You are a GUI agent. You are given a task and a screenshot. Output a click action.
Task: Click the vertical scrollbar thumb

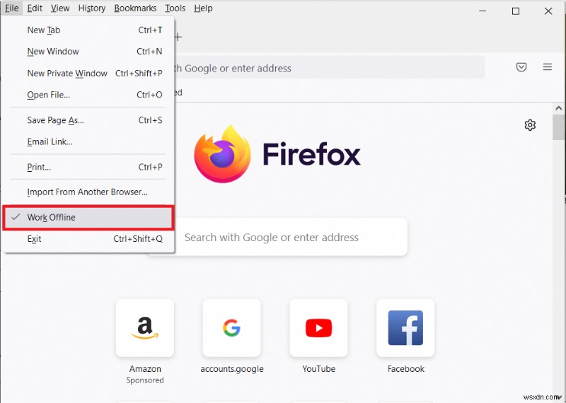click(559, 127)
